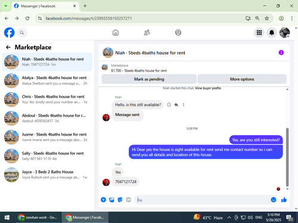Open more actions plus icon in composer

click(x=103, y=200)
